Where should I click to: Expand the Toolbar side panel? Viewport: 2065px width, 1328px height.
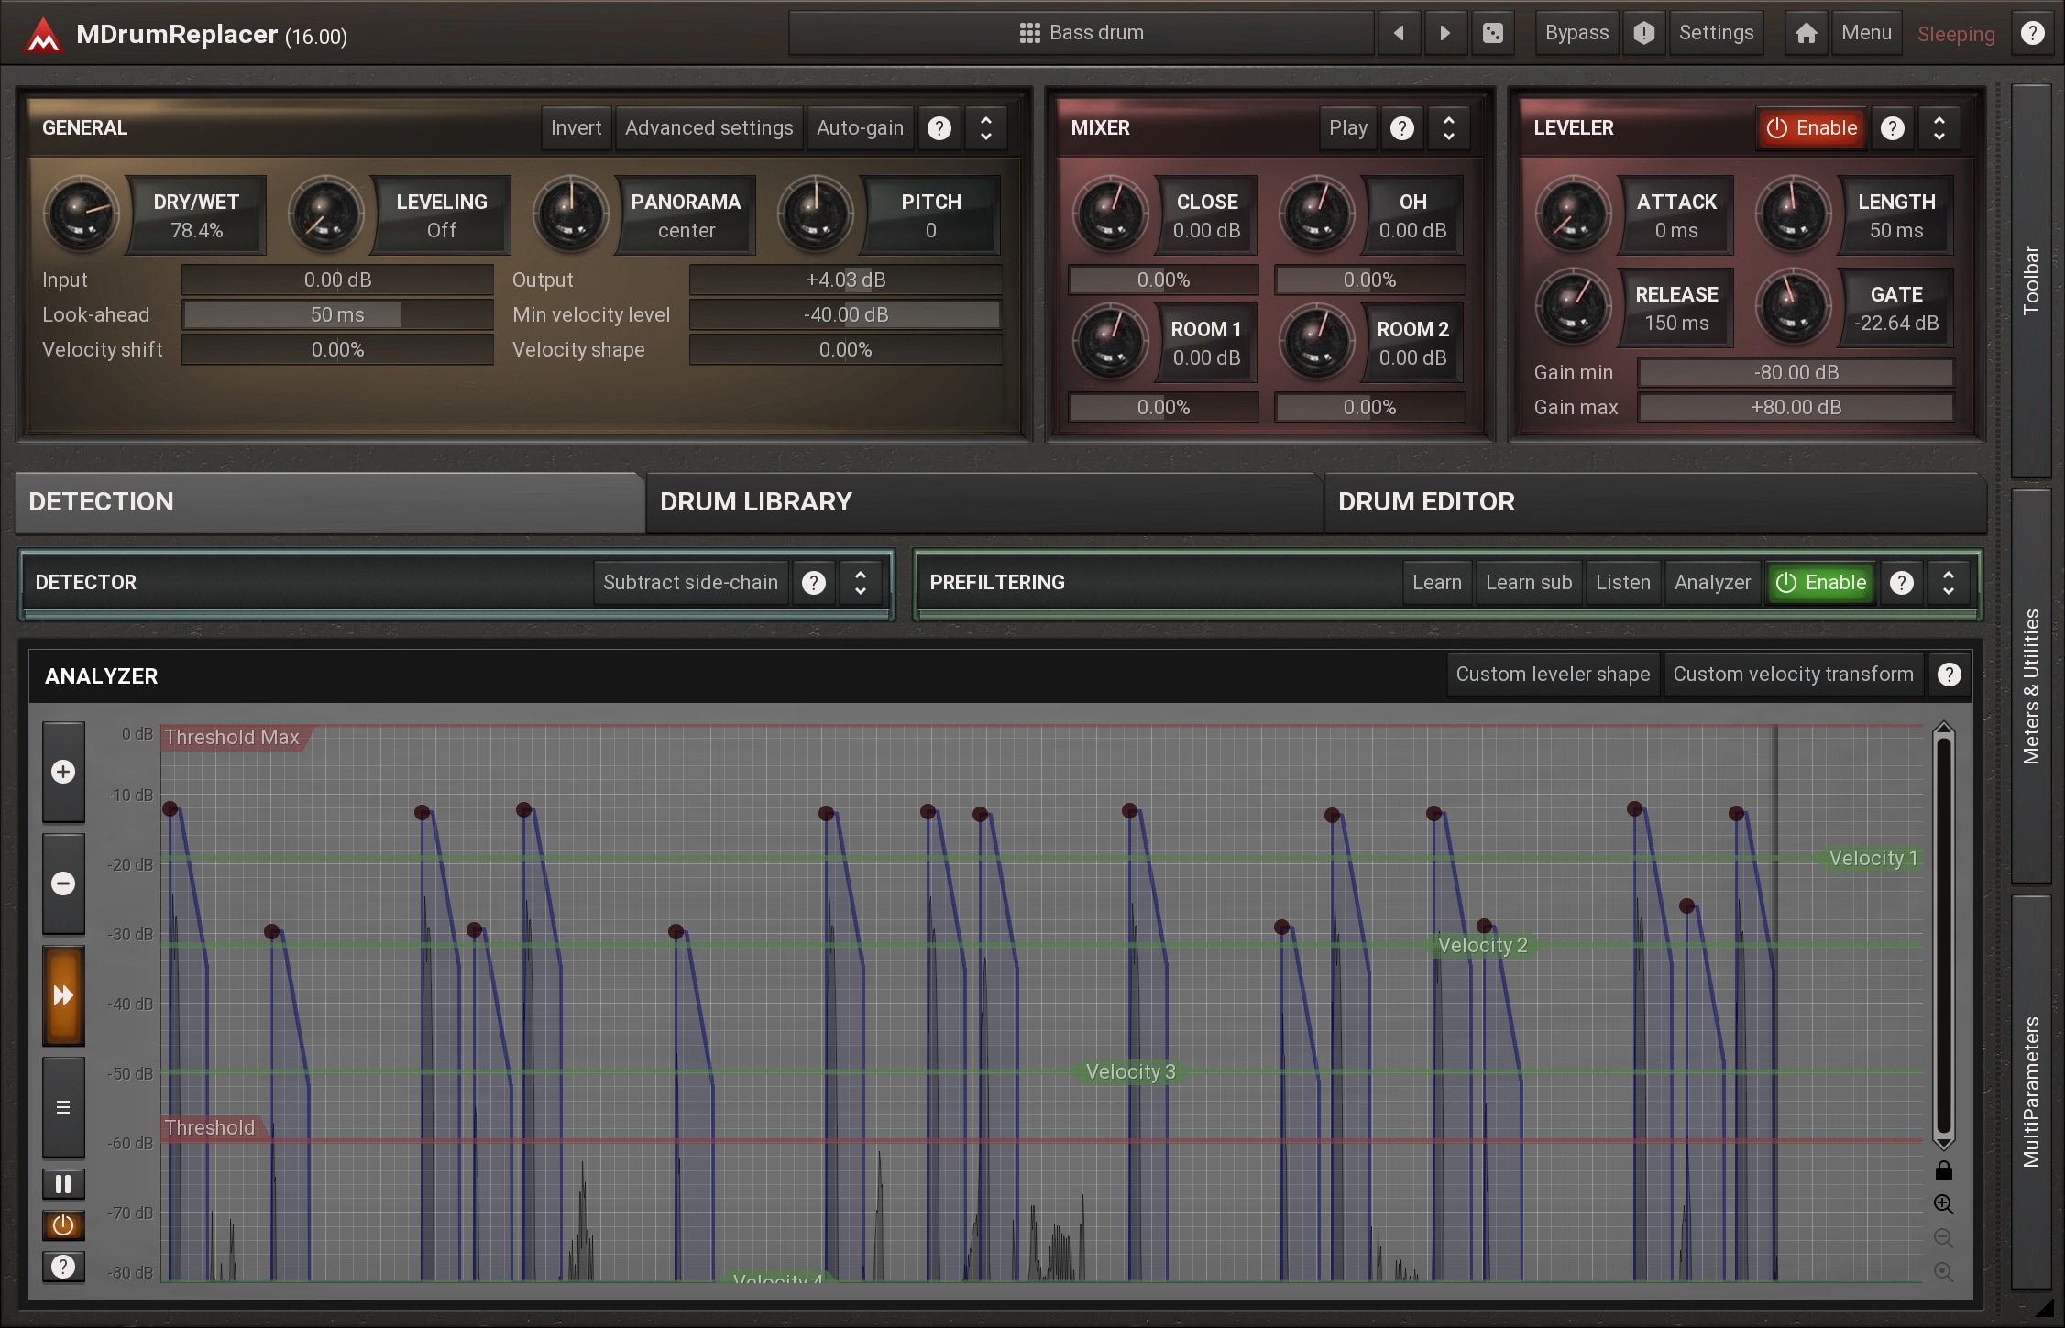pos(2031,280)
